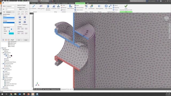171x96 pixels.
Task: Open the constraint Type dropdown
Action: [10, 12]
